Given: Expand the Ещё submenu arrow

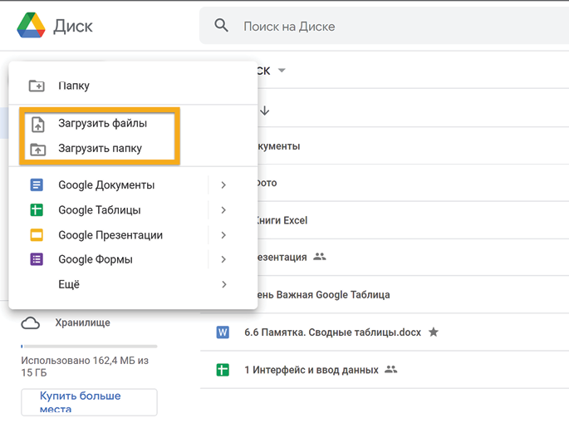Looking at the screenshot, I should click(223, 284).
